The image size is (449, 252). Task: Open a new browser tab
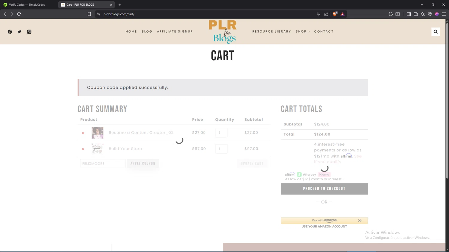(x=120, y=5)
